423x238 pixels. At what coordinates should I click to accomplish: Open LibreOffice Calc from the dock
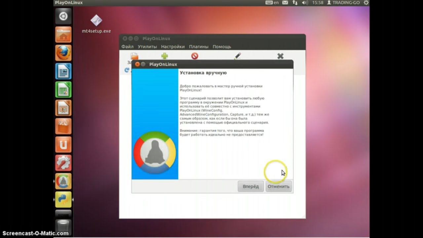pos(63,90)
